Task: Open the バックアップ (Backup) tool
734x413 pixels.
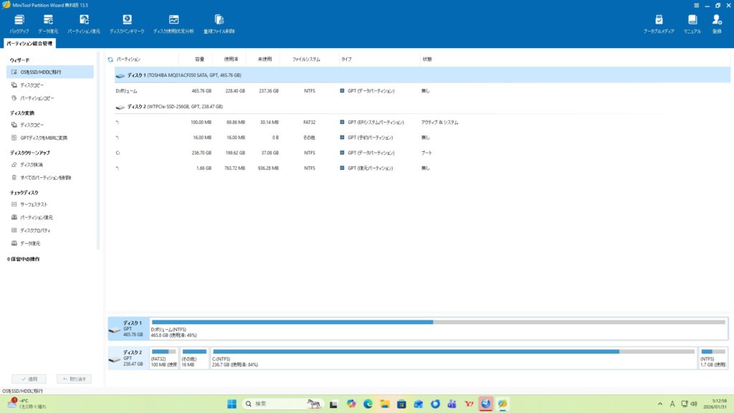Action: (x=19, y=24)
